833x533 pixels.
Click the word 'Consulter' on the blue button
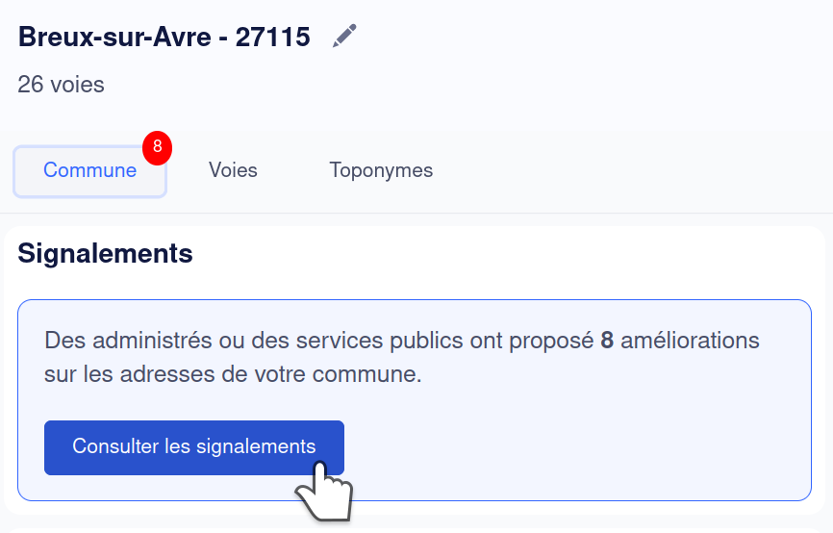(x=114, y=446)
